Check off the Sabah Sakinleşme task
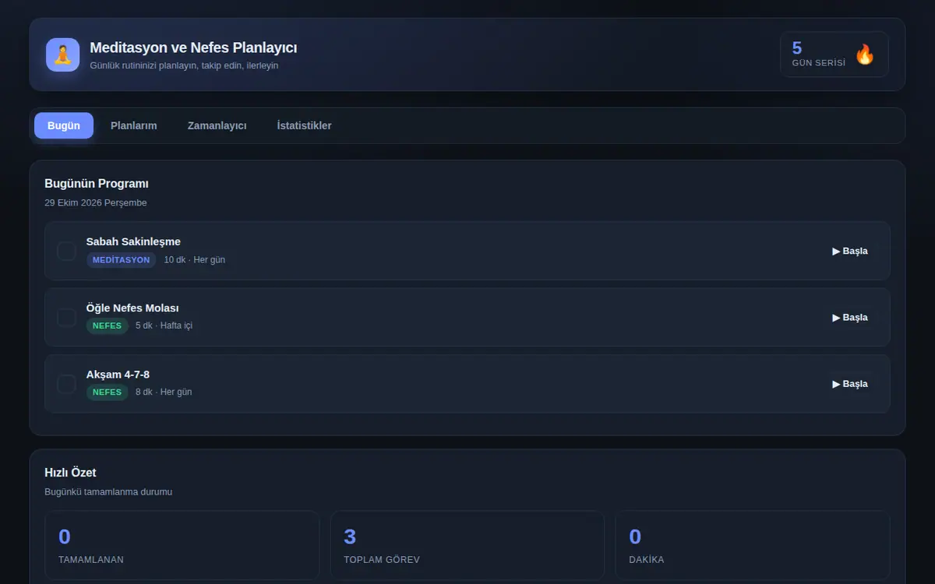This screenshot has width=935, height=584. click(x=67, y=251)
